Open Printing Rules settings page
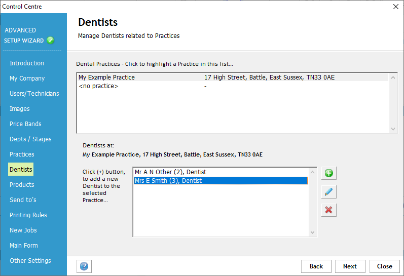Image resolution: width=404 pixels, height=276 pixels. [28, 215]
